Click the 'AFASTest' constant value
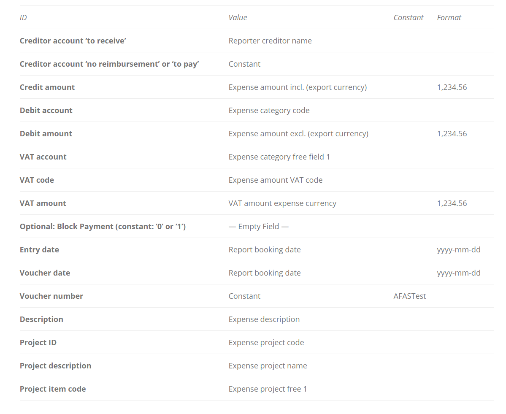Viewport: 506px width, 414px height. (409, 296)
